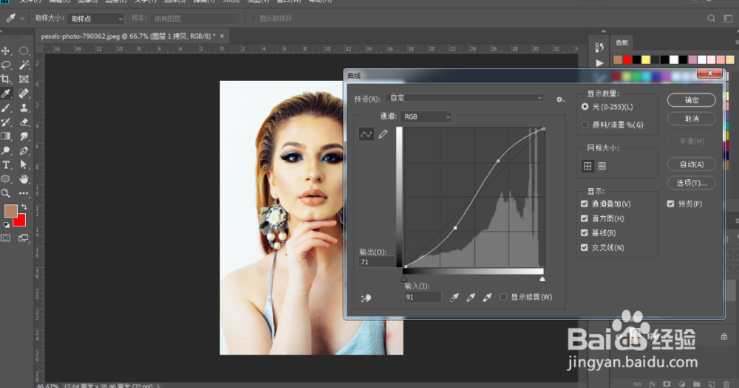Select the Clone Stamp tool

pyautogui.click(x=24, y=108)
